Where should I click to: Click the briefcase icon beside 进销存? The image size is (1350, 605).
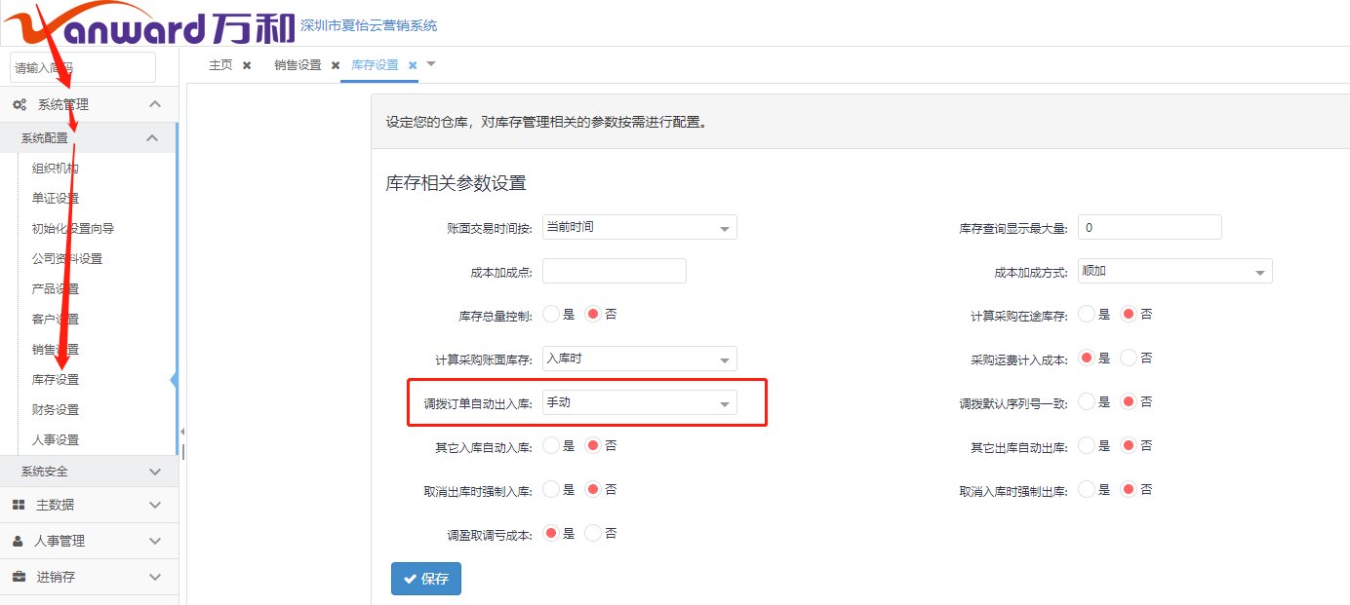19,577
